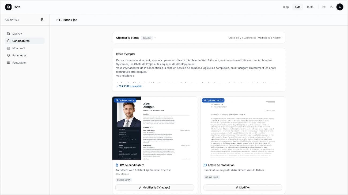Screen dimensions: 348x195
Task: Select Candidatures in the sidebar
Action: (x=25, y=41)
